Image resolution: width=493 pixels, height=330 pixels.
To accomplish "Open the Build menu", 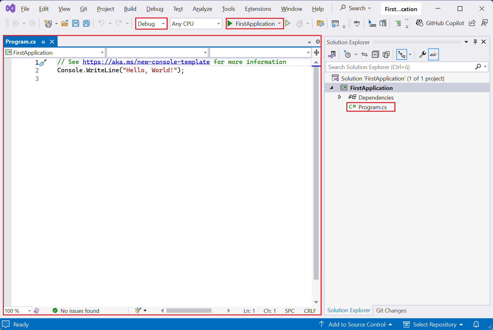I will click(x=130, y=9).
